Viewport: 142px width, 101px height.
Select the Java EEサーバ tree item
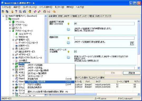25,34
